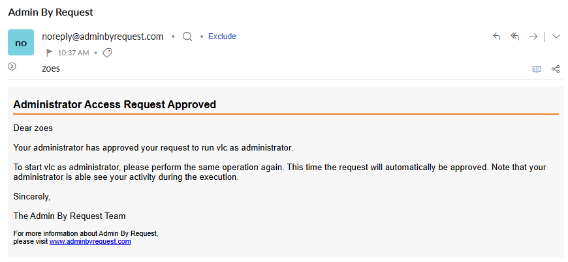Forward this email using the right arrow icon
568x262 pixels.
pos(533,36)
